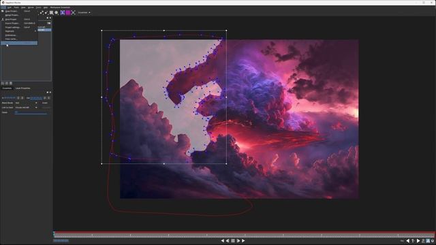Screen dimensions: 436x245
Task: Switch to the Layer Properties tab
Action: pyautogui.click(x=22, y=88)
